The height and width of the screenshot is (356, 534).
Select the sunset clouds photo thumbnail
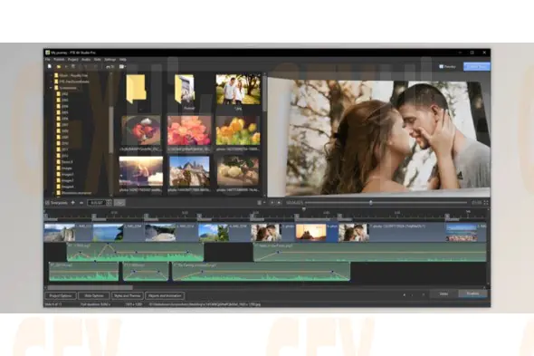click(x=141, y=171)
